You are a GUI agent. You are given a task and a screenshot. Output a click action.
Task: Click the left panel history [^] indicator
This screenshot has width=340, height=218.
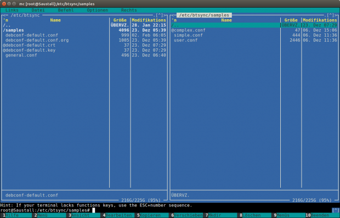pos(159,15)
